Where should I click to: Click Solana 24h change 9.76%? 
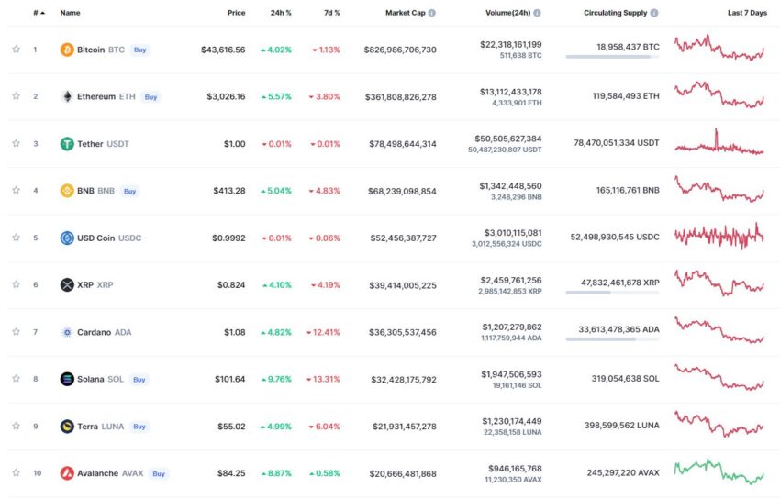pyautogui.click(x=276, y=379)
